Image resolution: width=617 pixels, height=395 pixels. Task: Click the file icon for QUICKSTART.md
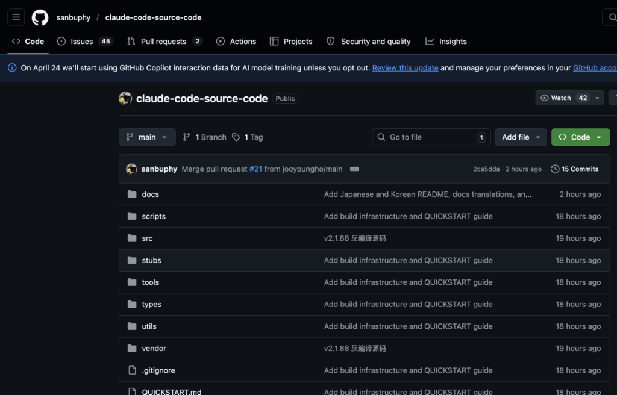click(x=132, y=391)
